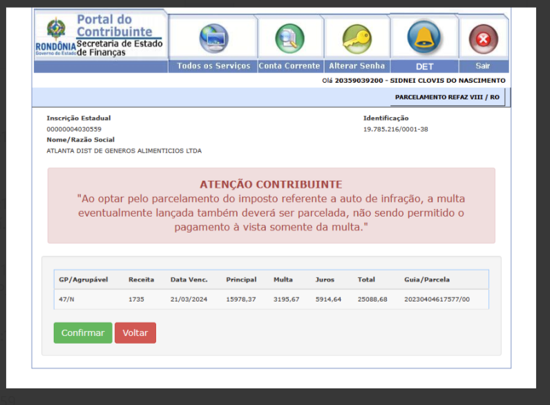Click the GP/Agrupável column header
This screenshot has width=550, height=405.
(x=84, y=279)
